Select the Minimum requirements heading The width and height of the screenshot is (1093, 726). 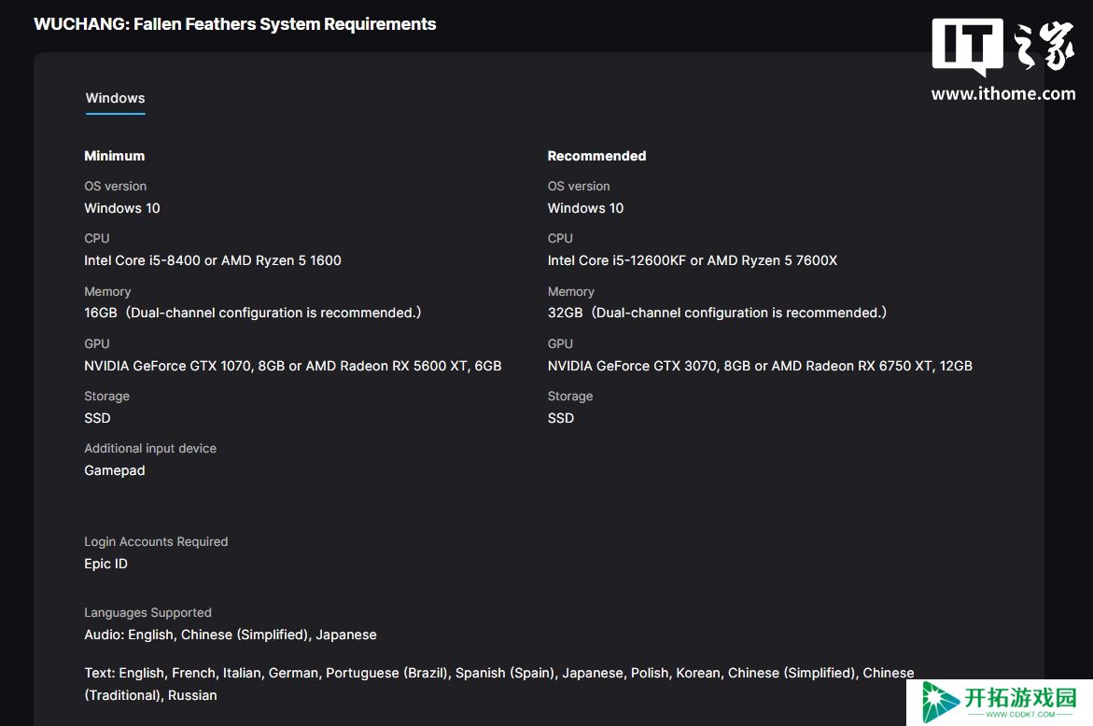[x=114, y=156]
